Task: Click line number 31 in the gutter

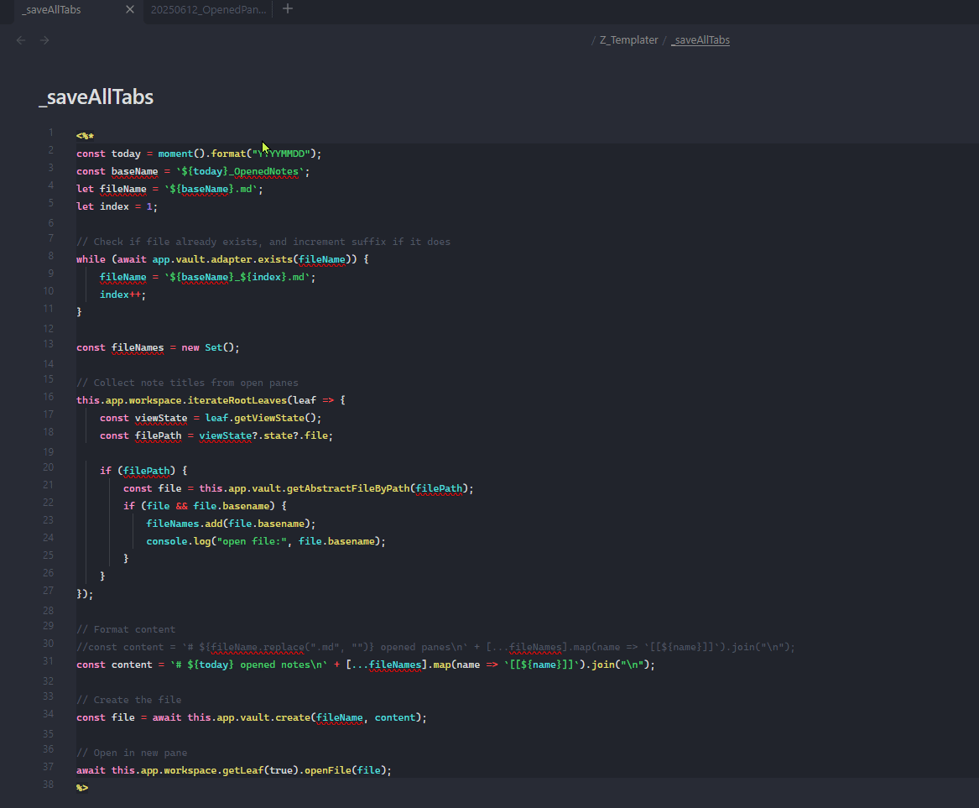Action: [48, 660]
